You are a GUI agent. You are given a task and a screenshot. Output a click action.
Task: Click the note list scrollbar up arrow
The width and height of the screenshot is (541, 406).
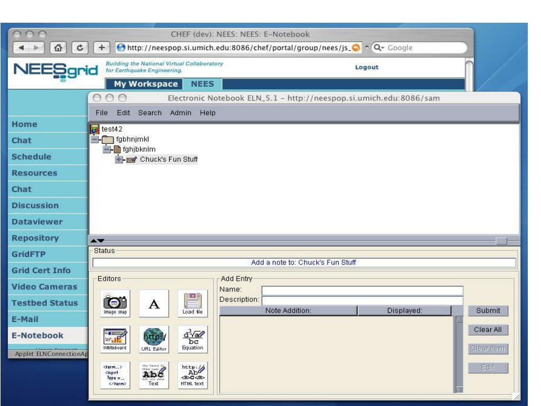459,319
